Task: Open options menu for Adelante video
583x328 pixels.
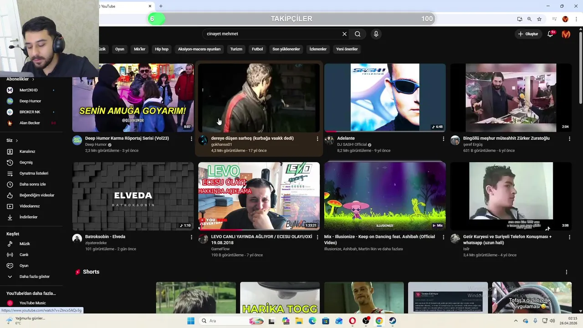Action: 443,138
